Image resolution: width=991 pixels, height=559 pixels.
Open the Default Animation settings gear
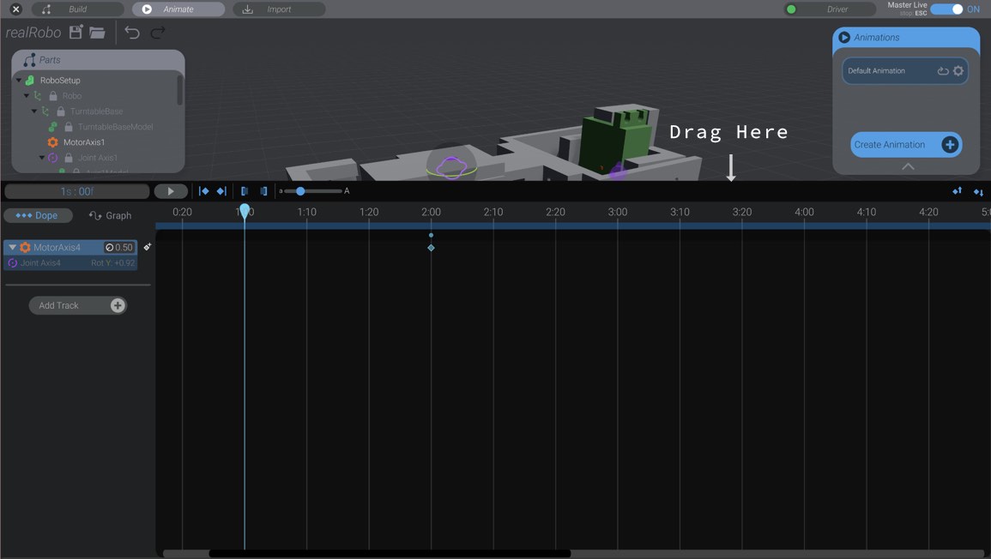point(958,70)
